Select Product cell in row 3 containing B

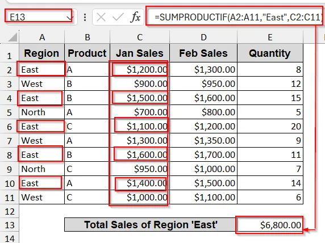88,83
